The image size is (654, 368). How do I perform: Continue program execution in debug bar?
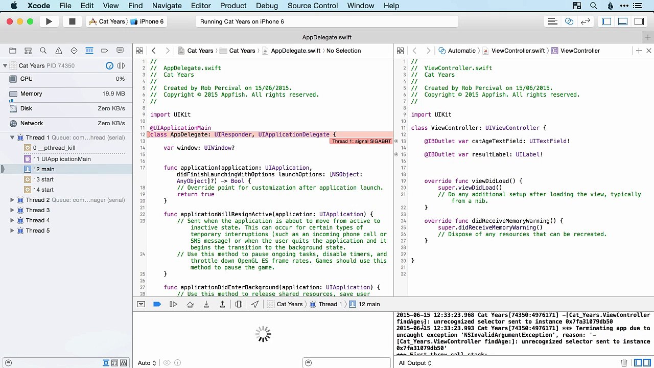173,304
